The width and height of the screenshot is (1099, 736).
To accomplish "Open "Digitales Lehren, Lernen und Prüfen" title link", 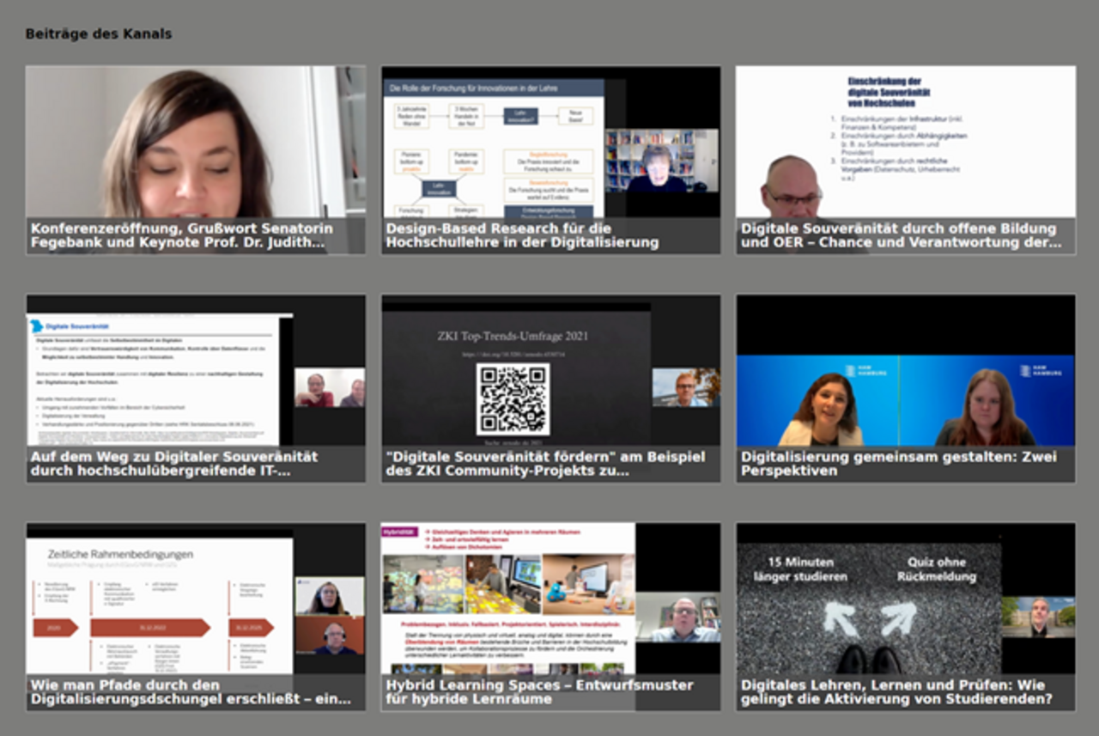I will [x=896, y=692].
